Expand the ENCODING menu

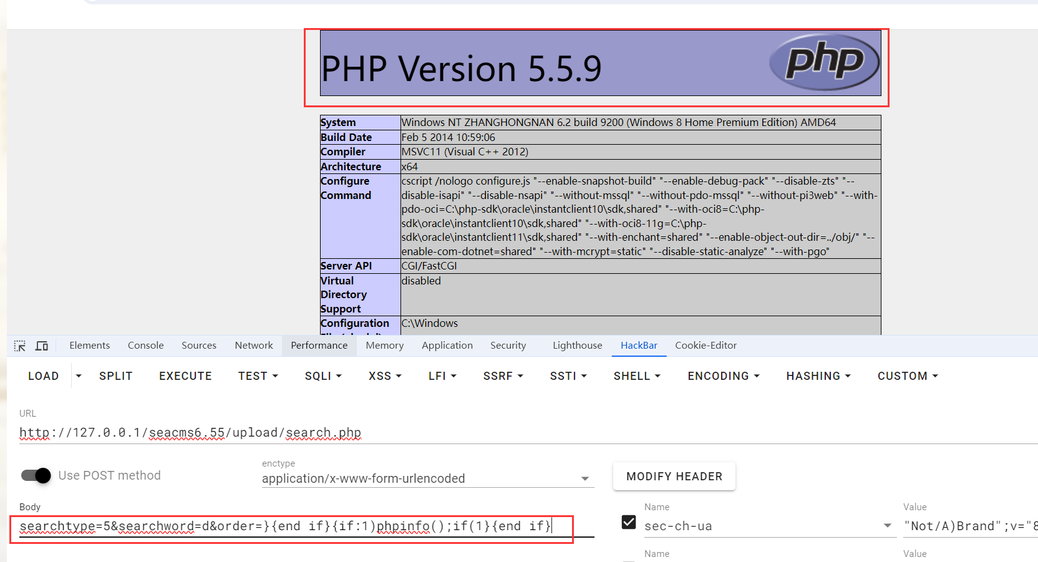pyautogui.click(x=724, y=376)
